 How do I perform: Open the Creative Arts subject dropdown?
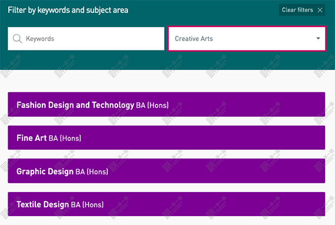(x=247, y=39)
